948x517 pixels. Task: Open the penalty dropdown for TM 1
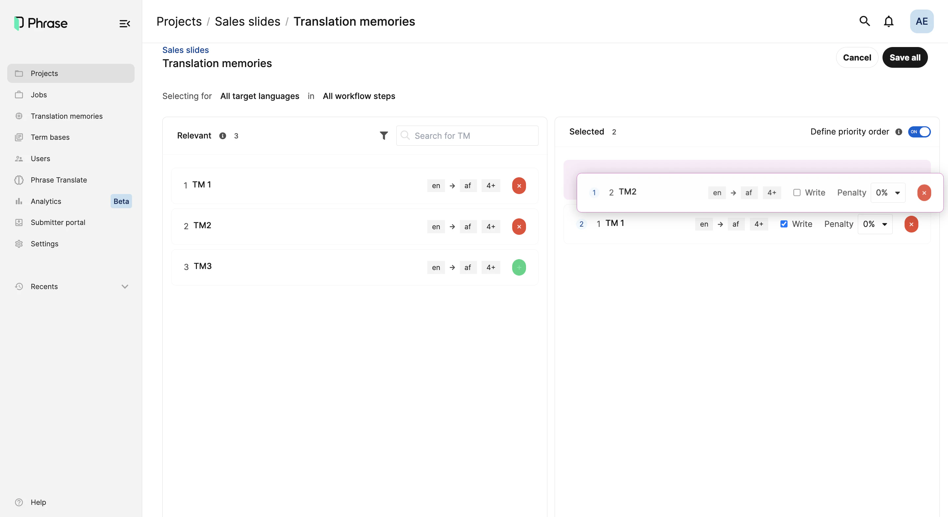[x=875, y=224]
